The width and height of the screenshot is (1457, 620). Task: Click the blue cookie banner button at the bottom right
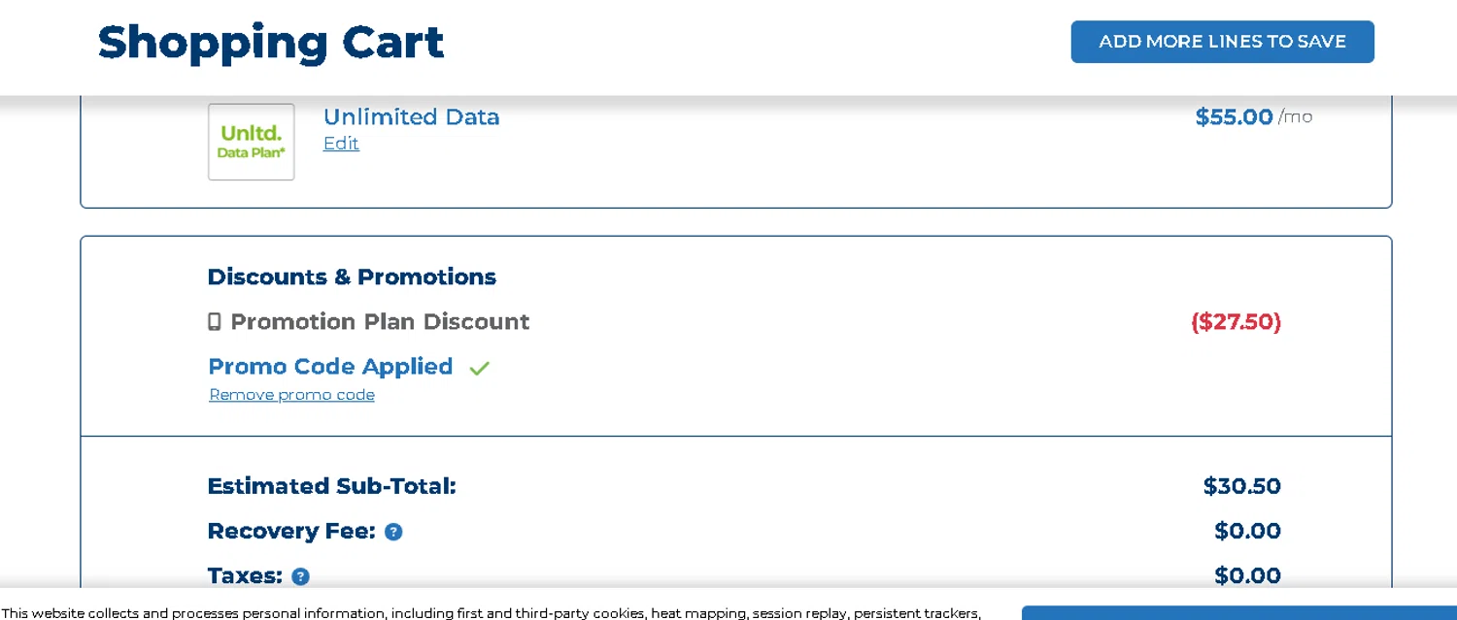tap(1238, 613)
